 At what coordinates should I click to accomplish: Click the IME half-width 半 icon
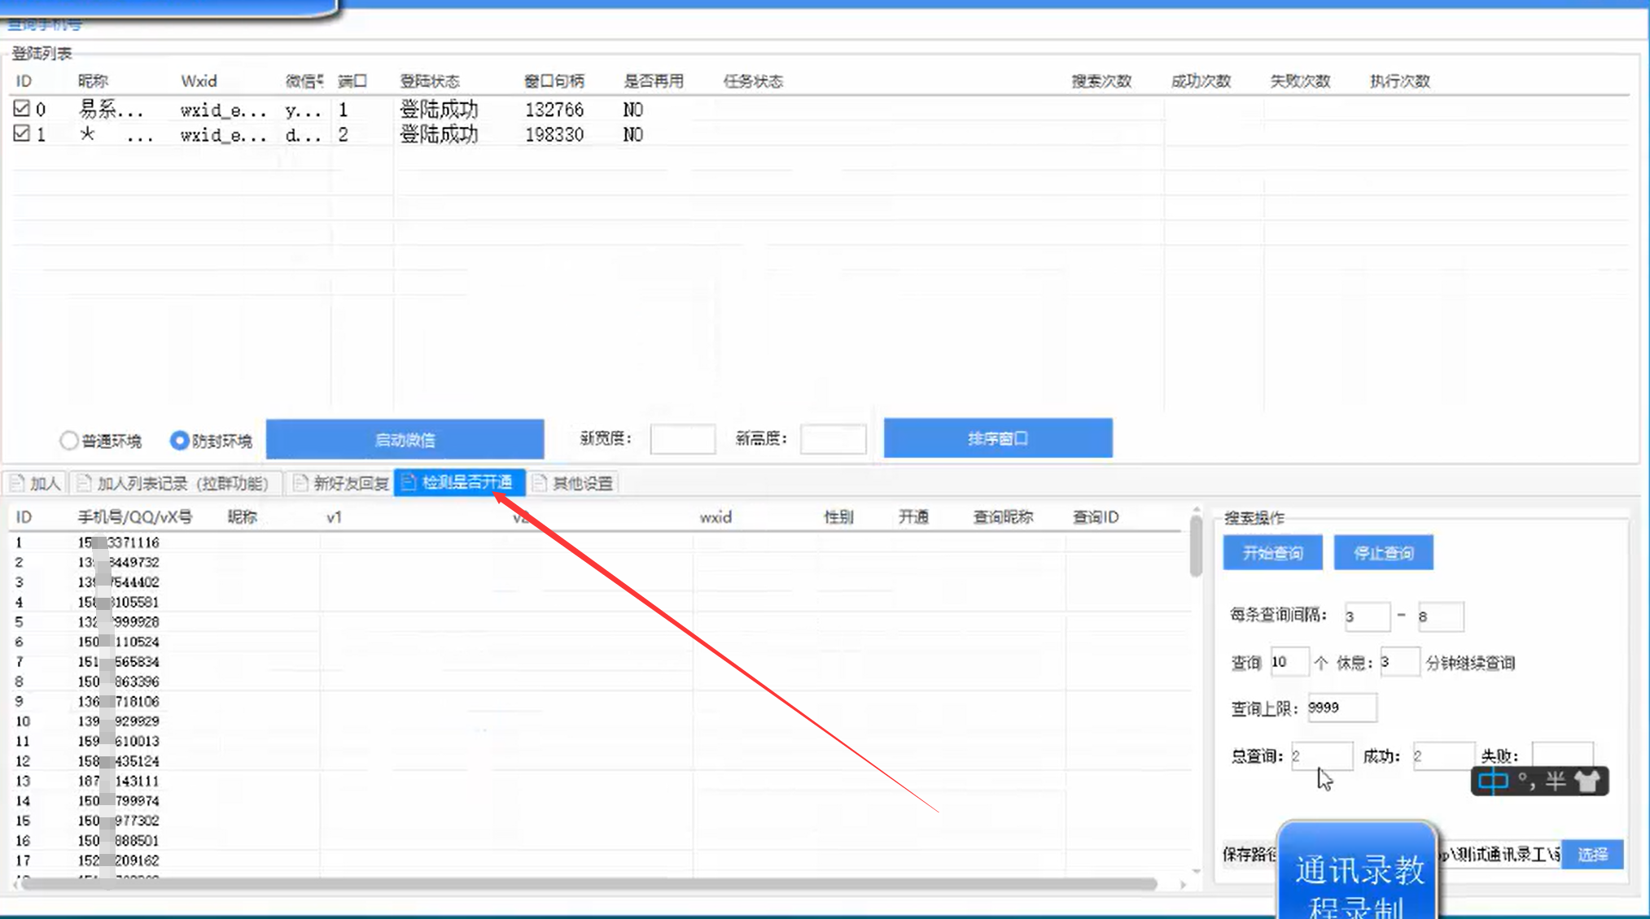1556,782
